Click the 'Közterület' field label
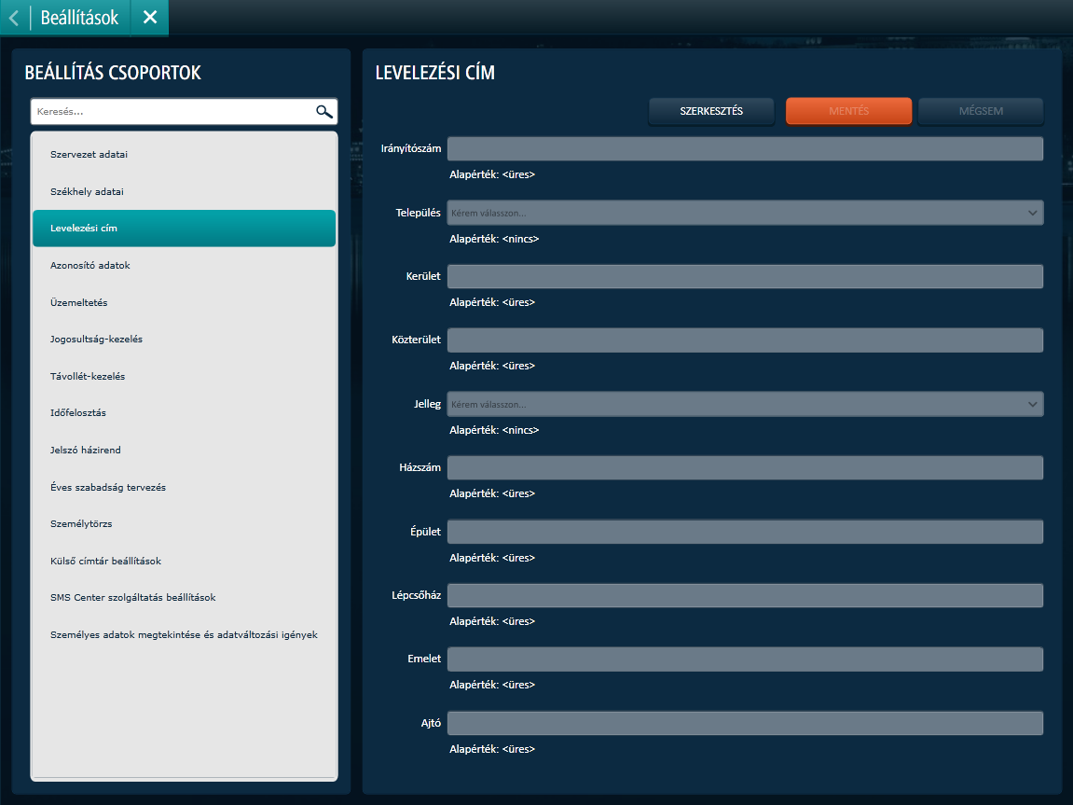Image resolution: width=1073 pixels, height=805 pixels. coord(416,340)
